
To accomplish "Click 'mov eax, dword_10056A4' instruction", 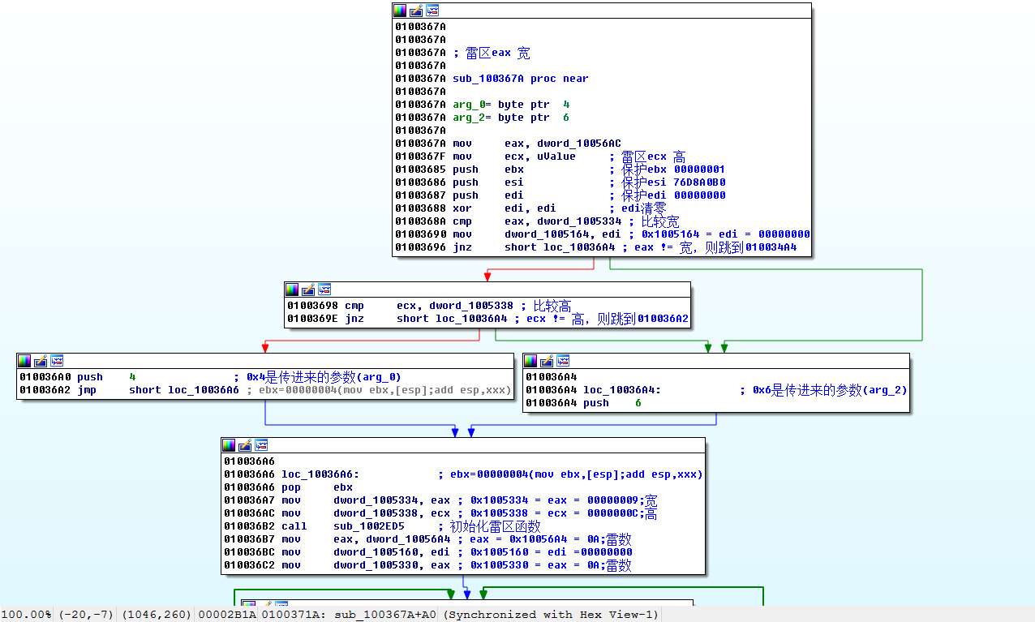I will (x=366, y=539).
